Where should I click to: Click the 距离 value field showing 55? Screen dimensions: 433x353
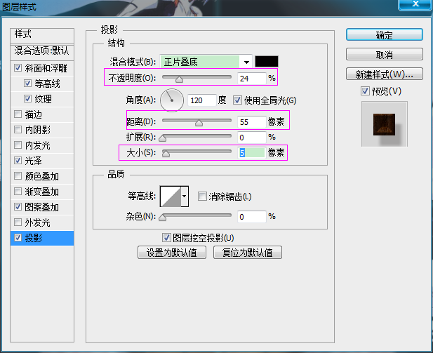tap(251, 122)
